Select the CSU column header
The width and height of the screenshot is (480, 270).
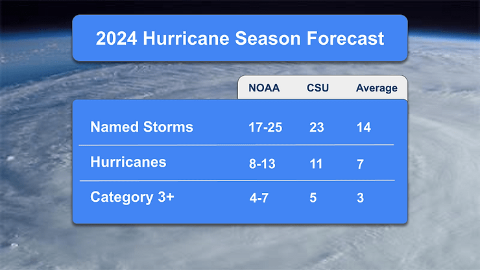pos(318,88)
